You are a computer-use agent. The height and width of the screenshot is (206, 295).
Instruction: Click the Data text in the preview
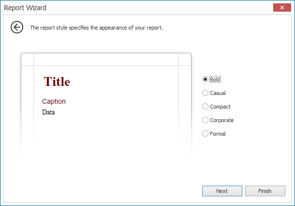tap(48, 112)
